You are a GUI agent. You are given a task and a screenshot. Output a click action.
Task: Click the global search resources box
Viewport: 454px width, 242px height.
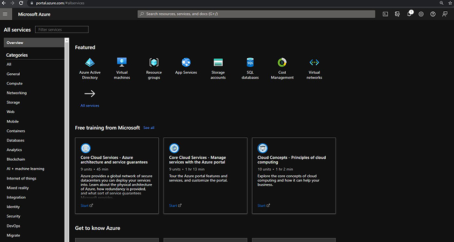[256, 14]
